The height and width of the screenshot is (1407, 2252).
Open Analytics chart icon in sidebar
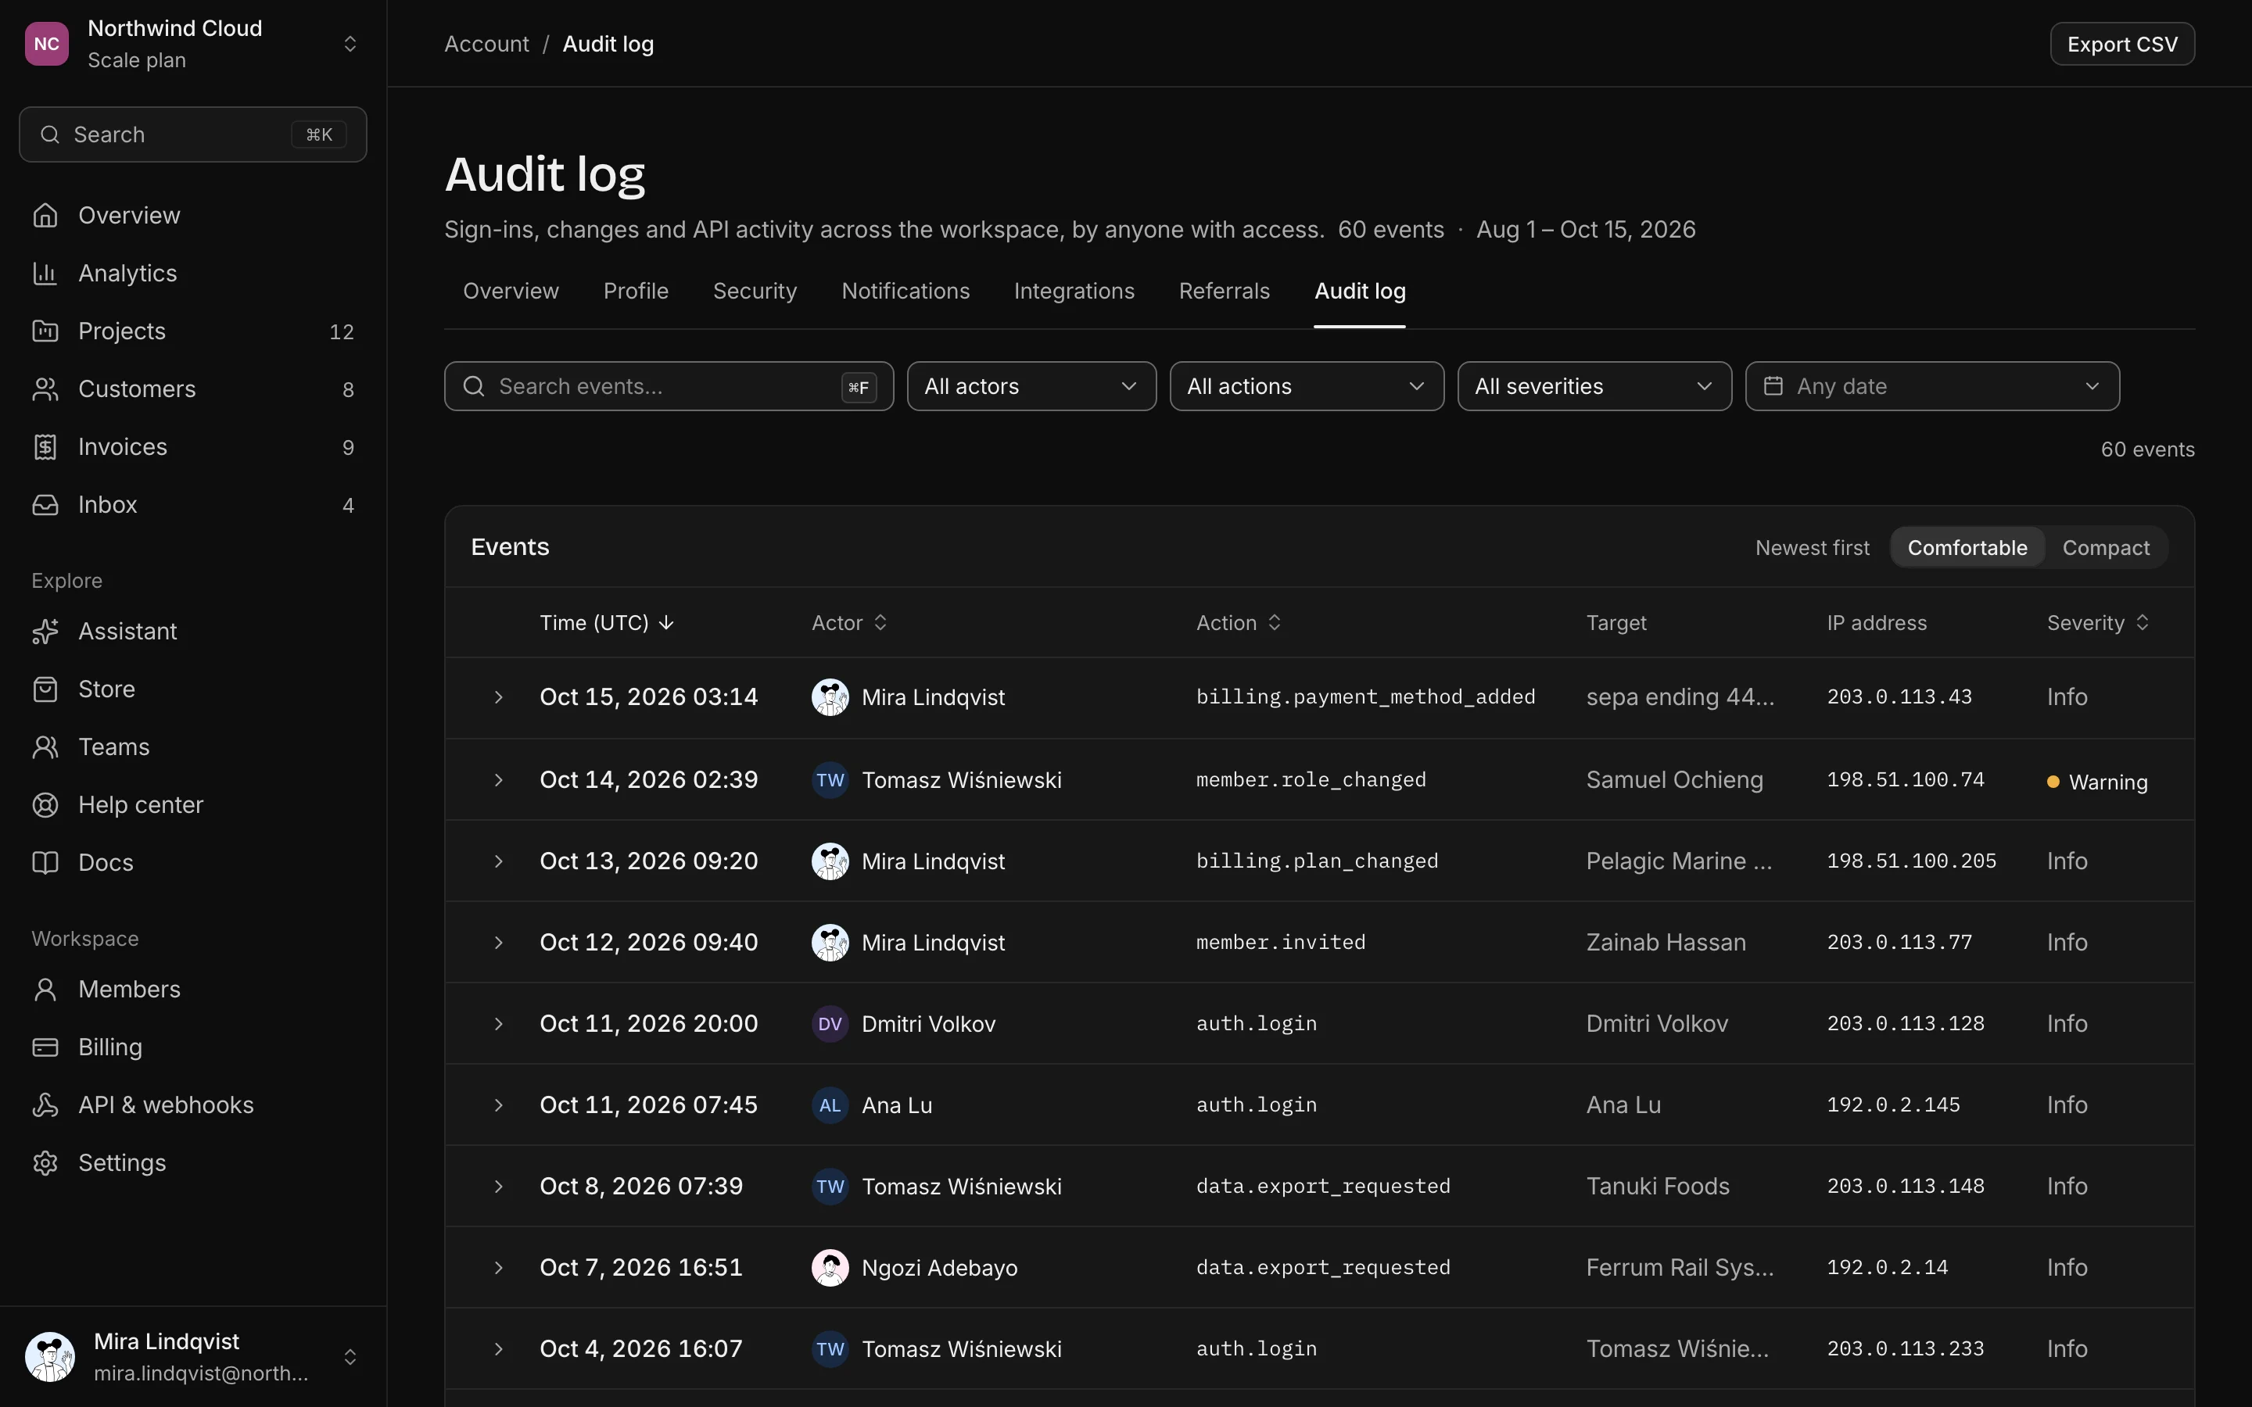pyautogui.click(x=45, y=273)
